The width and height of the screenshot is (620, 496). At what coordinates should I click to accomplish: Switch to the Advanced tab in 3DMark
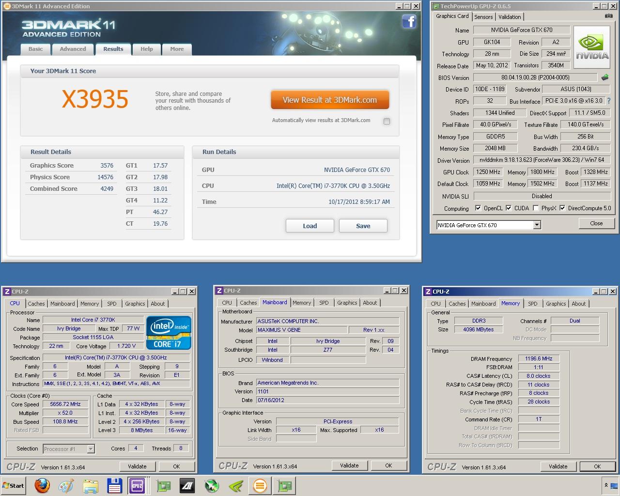(x=73, y=49)
